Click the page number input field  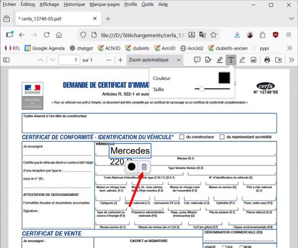click(x=69, y=60)
